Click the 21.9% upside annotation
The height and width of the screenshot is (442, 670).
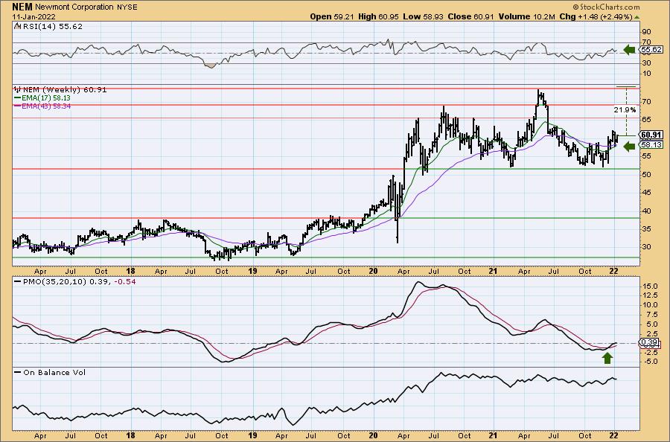(625, 109)
